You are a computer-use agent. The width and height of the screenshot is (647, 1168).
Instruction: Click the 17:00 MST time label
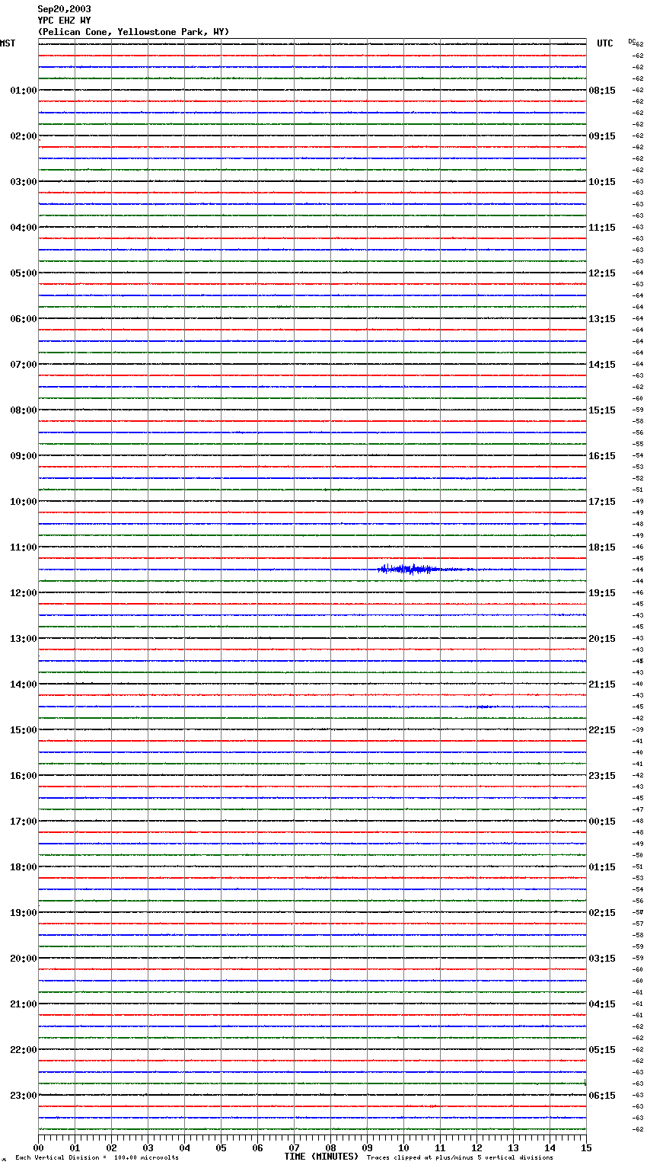click(23, 822)
